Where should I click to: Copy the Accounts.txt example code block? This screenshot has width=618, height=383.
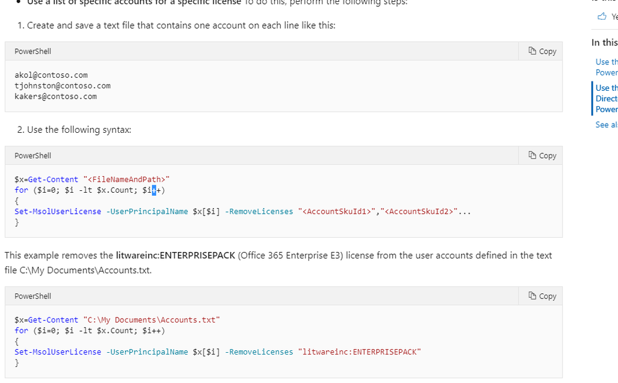[542, 296]
